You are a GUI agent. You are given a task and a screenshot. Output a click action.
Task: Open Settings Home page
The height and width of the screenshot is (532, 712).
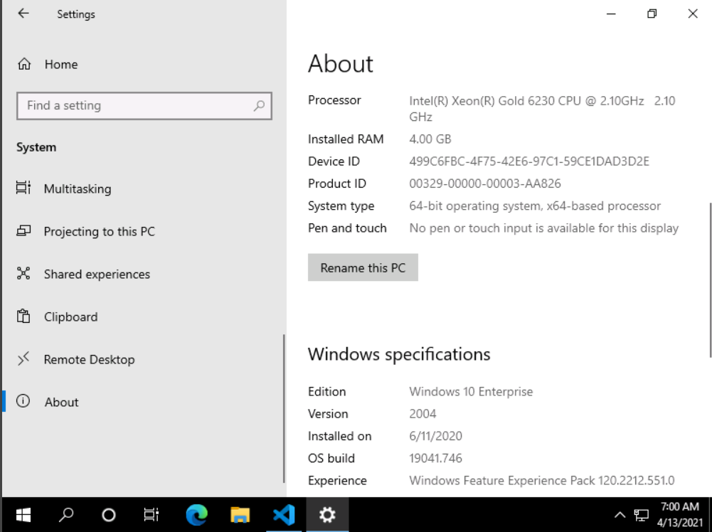(60, 64)
